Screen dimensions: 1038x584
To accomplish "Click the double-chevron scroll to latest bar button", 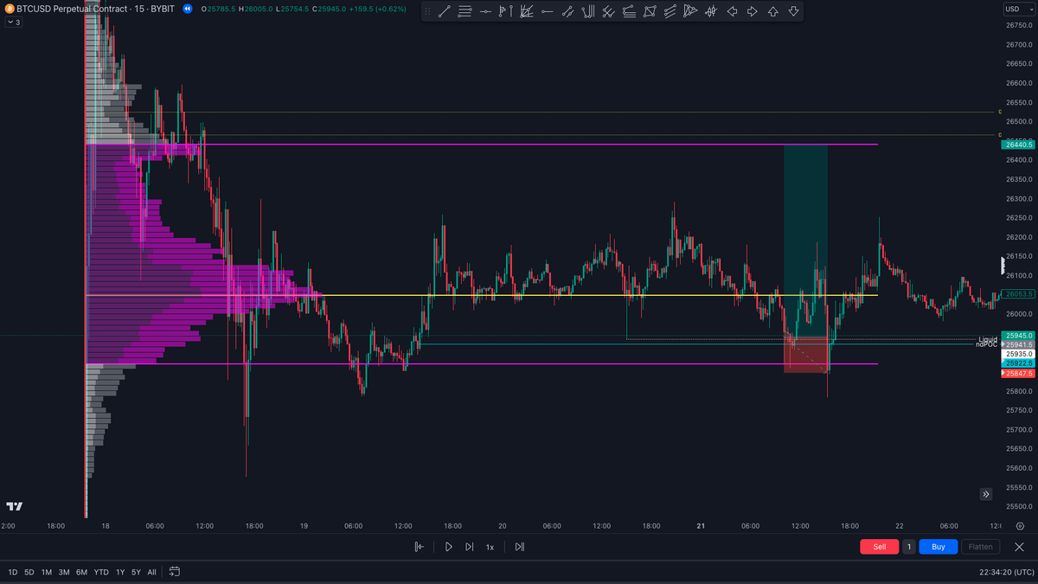I will click(986, 494).
